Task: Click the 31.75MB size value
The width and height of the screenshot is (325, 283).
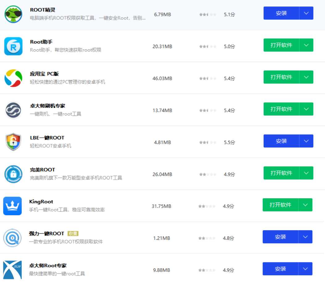Action: tap(162, 206)
